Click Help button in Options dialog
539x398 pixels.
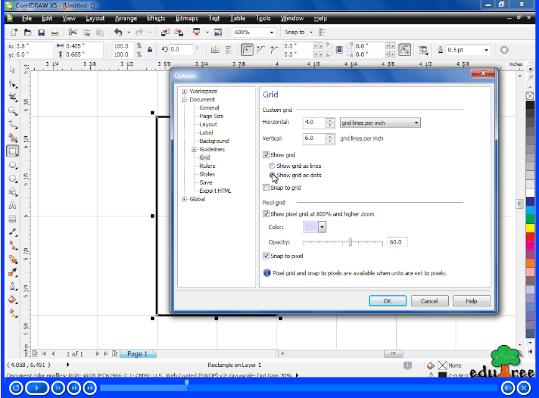[x=471, y=301]
